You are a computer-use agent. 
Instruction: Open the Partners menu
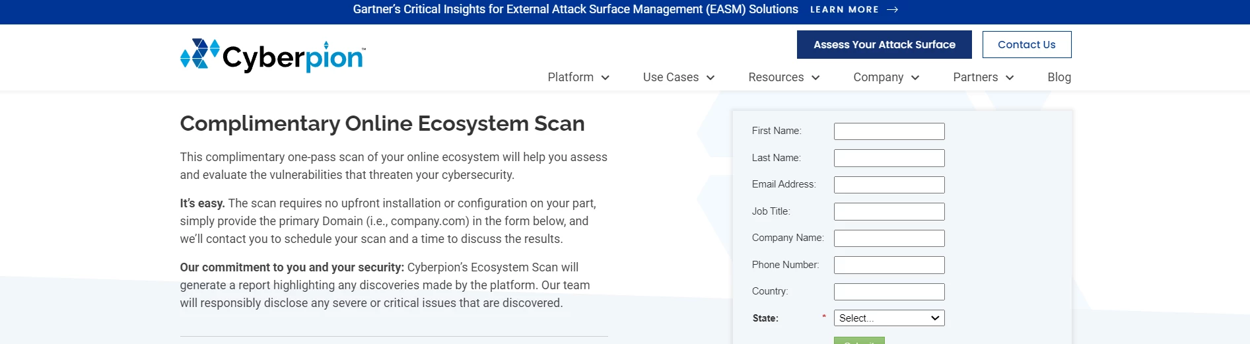(x=975, y=77)
